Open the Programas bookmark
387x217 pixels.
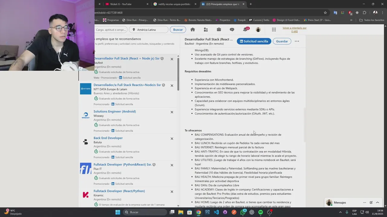tap(111, 20)
